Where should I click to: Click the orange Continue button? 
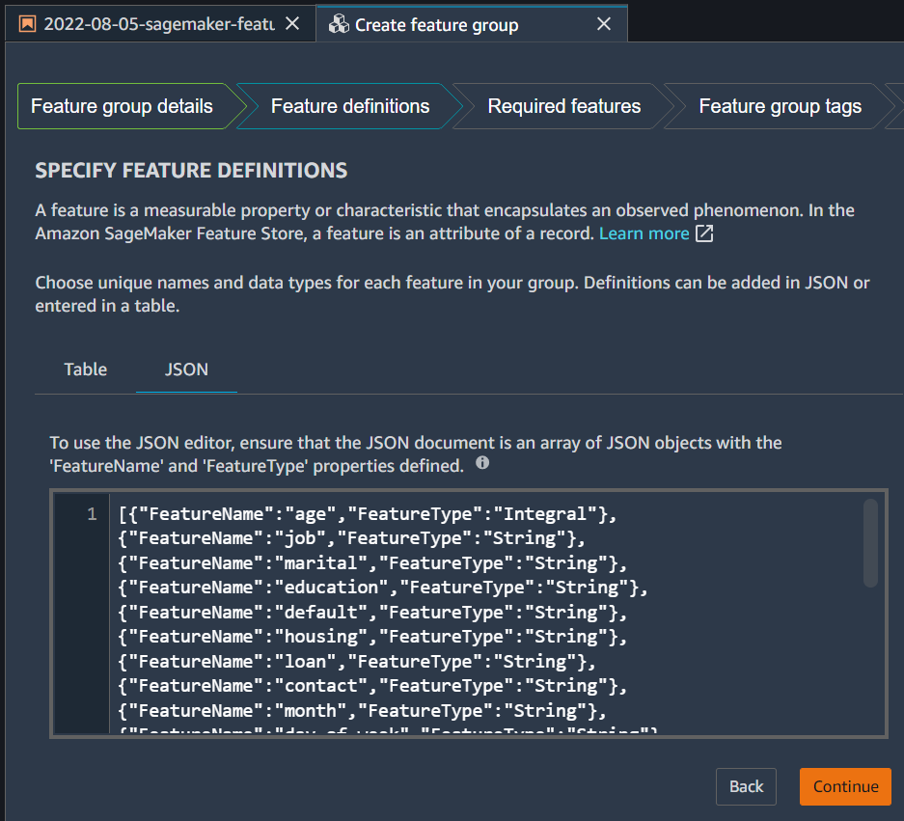[845, 786]
